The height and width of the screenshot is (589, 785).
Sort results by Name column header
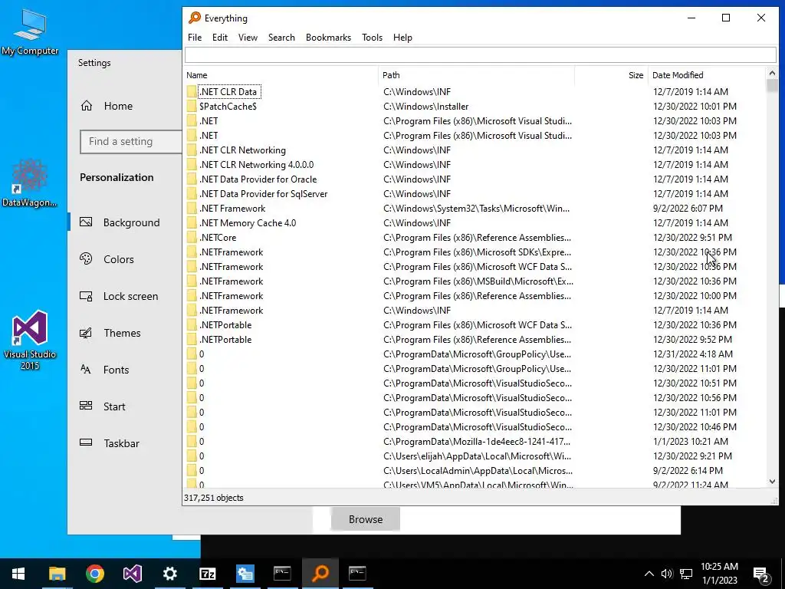[x=197, y=75]
